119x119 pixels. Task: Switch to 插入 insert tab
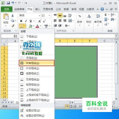(38, 9)
